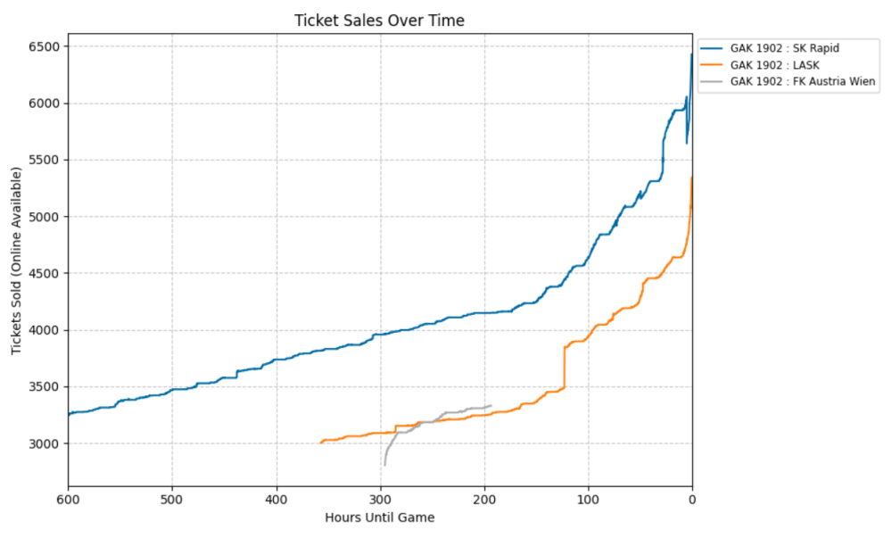Click the left starting point of the orange line
This screenshot has width=892, height=538.
click(321, 443)
